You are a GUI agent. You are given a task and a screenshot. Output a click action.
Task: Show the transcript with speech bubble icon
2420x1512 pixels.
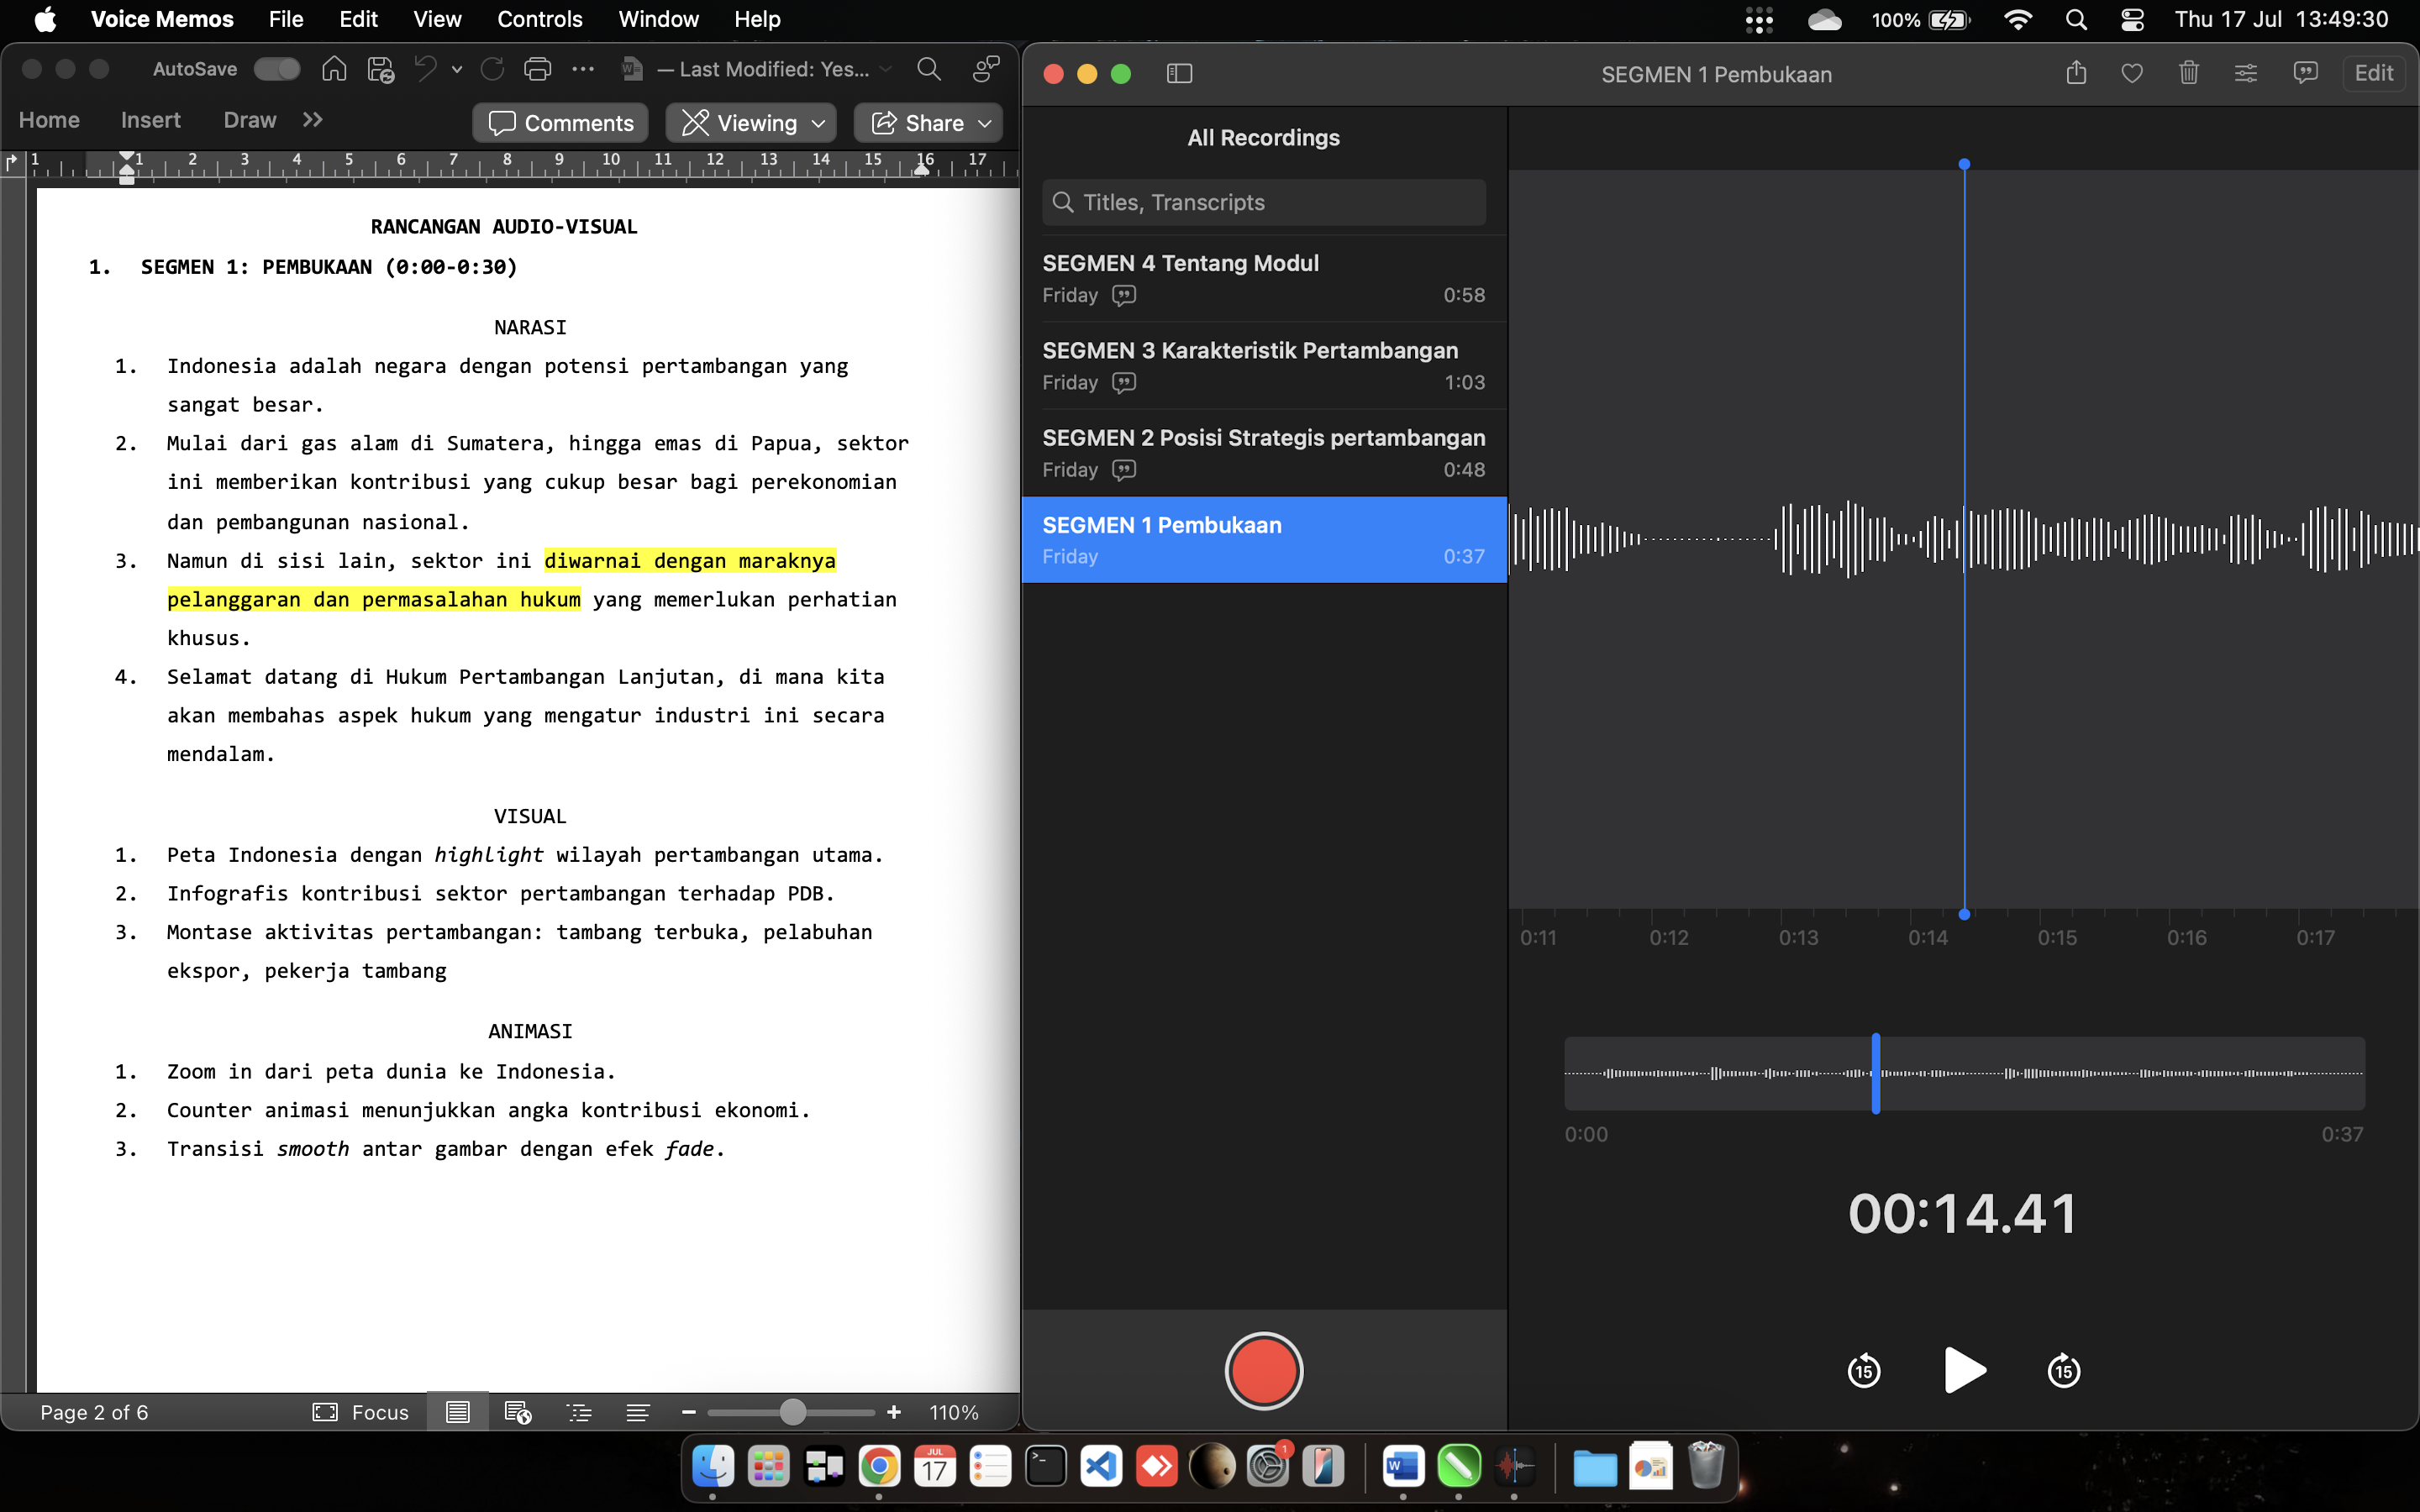[2305, 73]
